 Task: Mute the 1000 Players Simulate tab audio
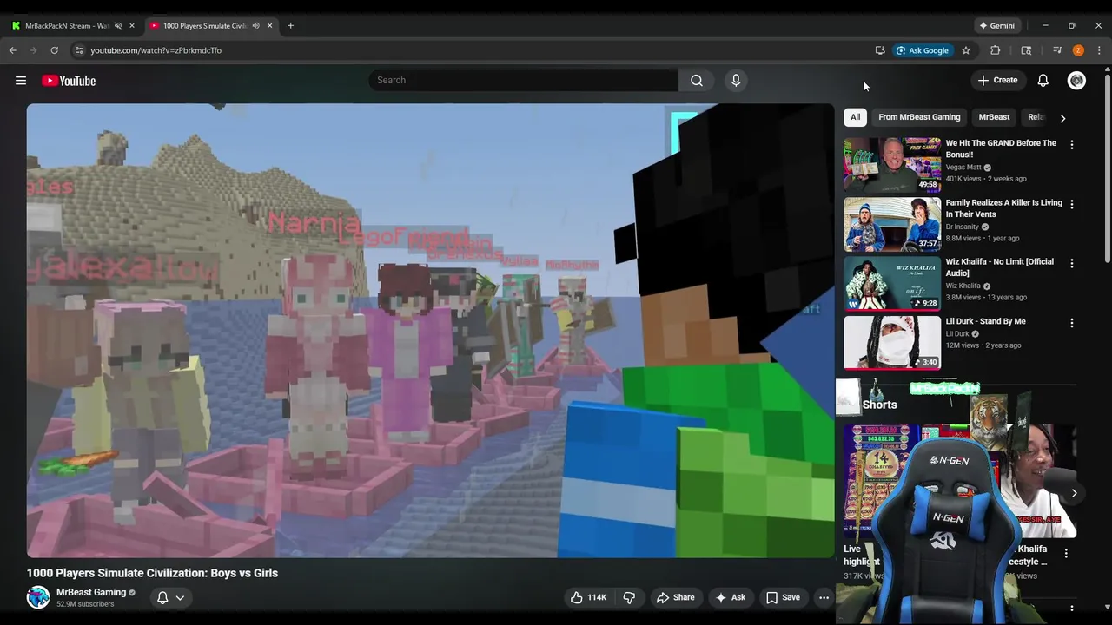click(255, 25)
